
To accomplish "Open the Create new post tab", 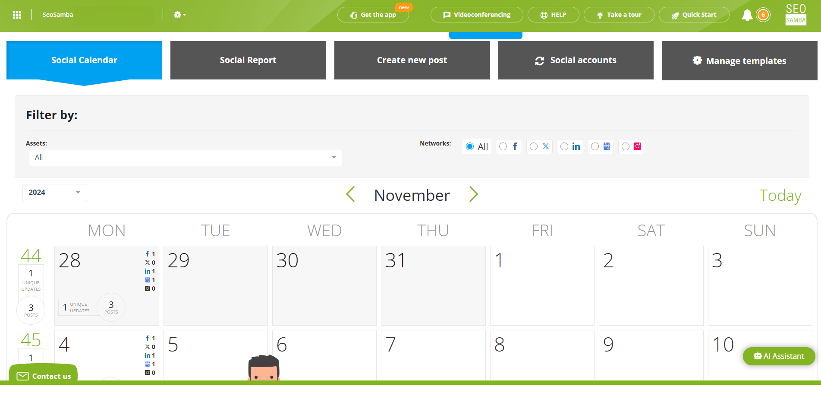I will pyautogui.click(x=412, y=60).
